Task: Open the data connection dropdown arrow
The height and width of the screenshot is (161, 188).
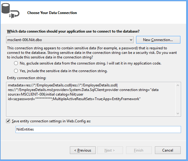Action: 131,40
